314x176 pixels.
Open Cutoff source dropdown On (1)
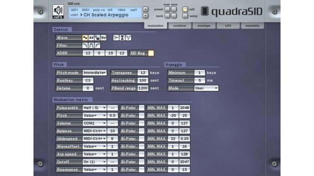pyautogui.click(x=95, y=162)
